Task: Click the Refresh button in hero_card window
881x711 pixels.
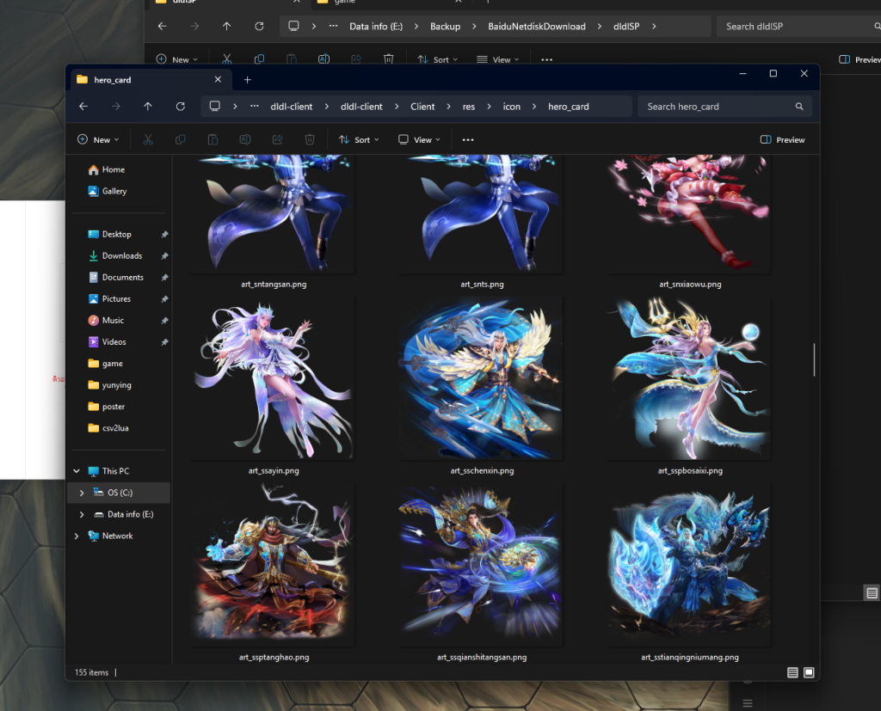Action: point(181,107)
